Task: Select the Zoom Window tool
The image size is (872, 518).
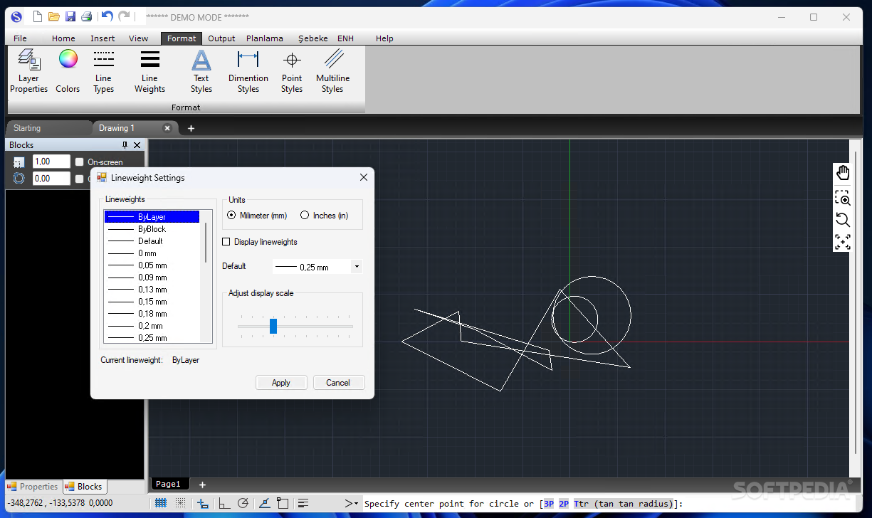Action: 843,198
